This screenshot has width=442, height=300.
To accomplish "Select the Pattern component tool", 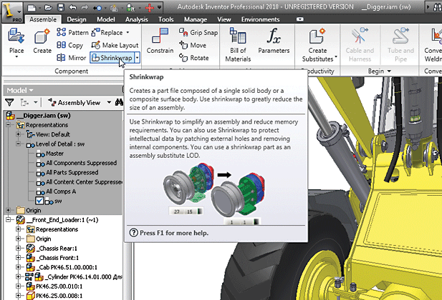I will [x=72, y=32].
